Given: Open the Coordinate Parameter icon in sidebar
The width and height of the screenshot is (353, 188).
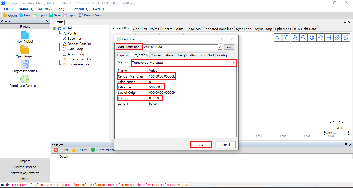Looking at the screenshot, I should [x=25, y=79].
